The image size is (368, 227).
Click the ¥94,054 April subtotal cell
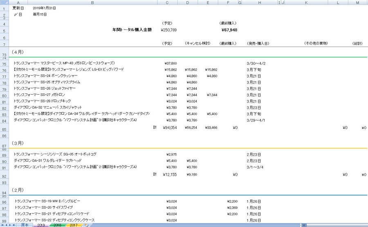pos(170,127)
